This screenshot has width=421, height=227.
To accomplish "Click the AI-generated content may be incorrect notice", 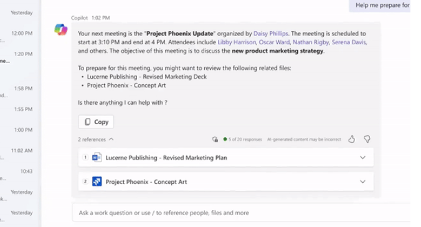I will pyautogui.click(x=304, y=139).
